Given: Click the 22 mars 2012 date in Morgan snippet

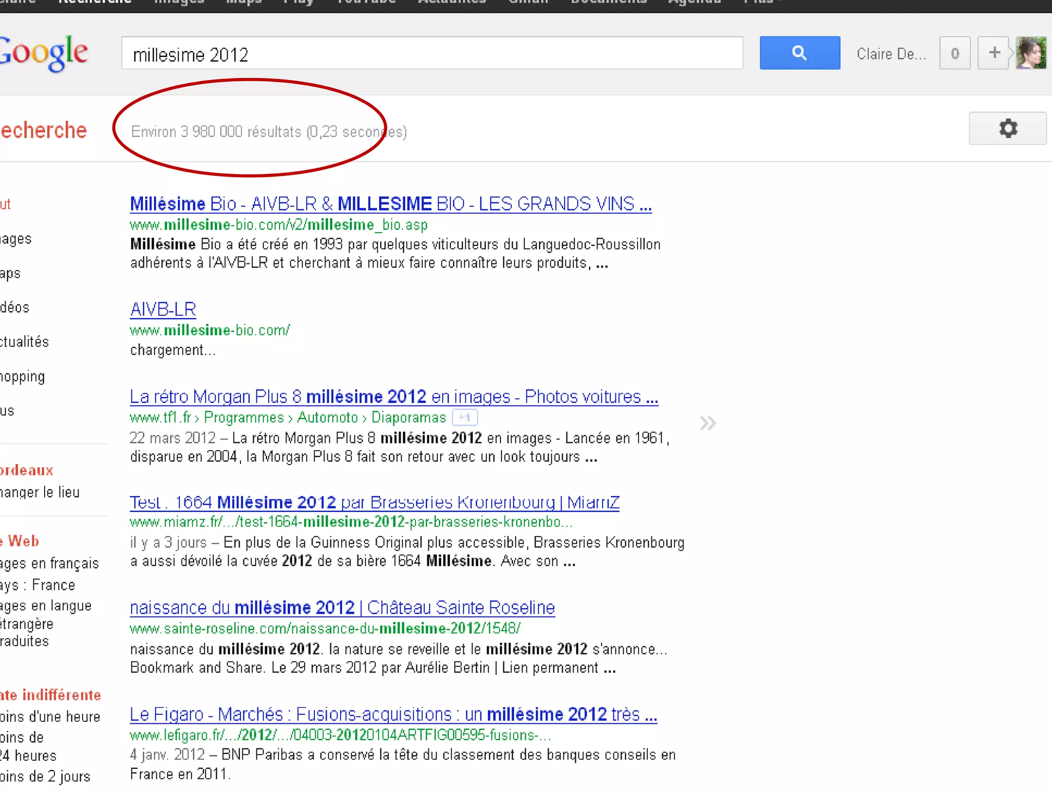Looking at the screenshot, I should pyautogui.click(x=172, y=438).
